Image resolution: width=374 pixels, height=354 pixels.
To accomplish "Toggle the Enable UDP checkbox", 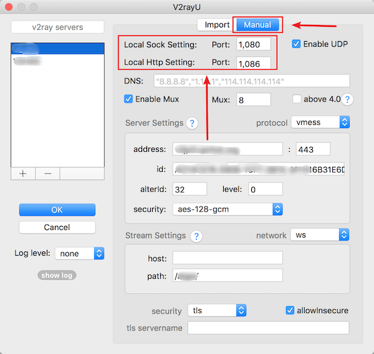I will [x=296, y=44].
